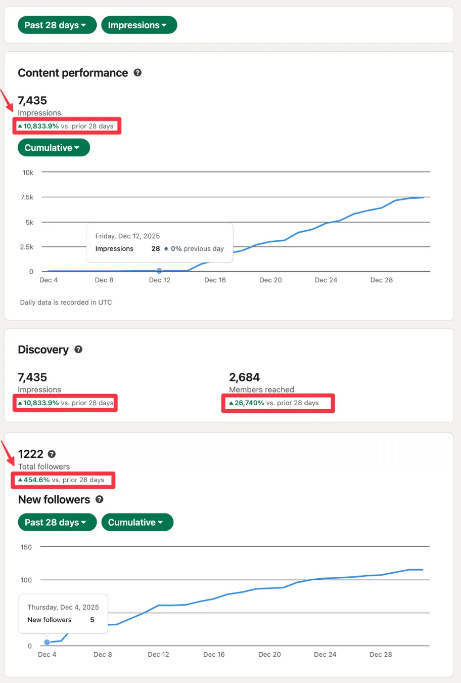Select the 7,435 Impressions metric in Discovery
The height and width of the screenshot is (683, 461).
[32, 377]
